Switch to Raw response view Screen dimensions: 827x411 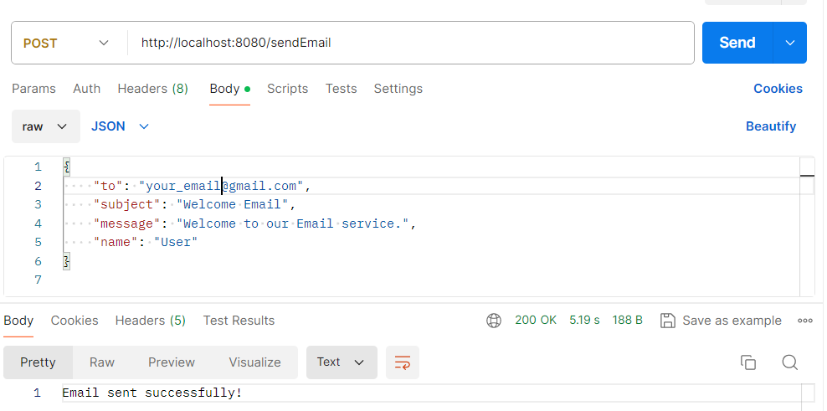(102, 362)
